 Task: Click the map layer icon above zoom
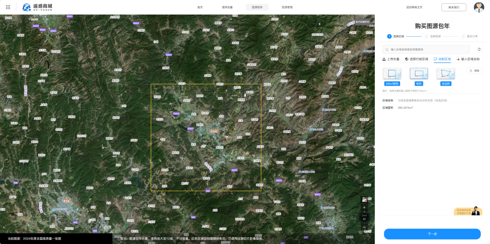(364, 200)
